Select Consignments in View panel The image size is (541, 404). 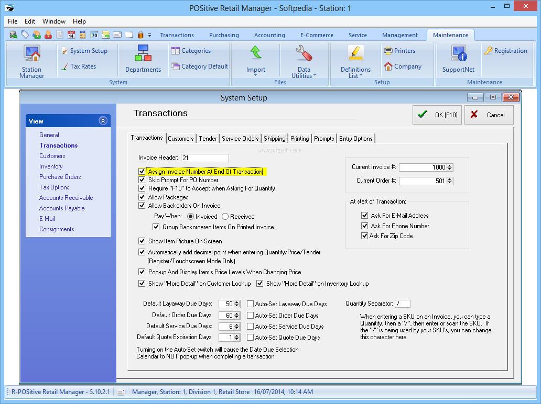57,229
